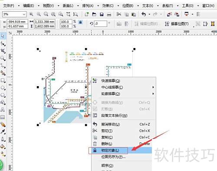217x171 pixels.
Task: Select the Ellipse tool in toolbox
Action: pyautogui.click(x=3, y=88)
